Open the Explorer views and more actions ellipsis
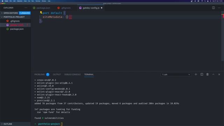This screenshot has width=224, height=126. click(x=26, y=8)
